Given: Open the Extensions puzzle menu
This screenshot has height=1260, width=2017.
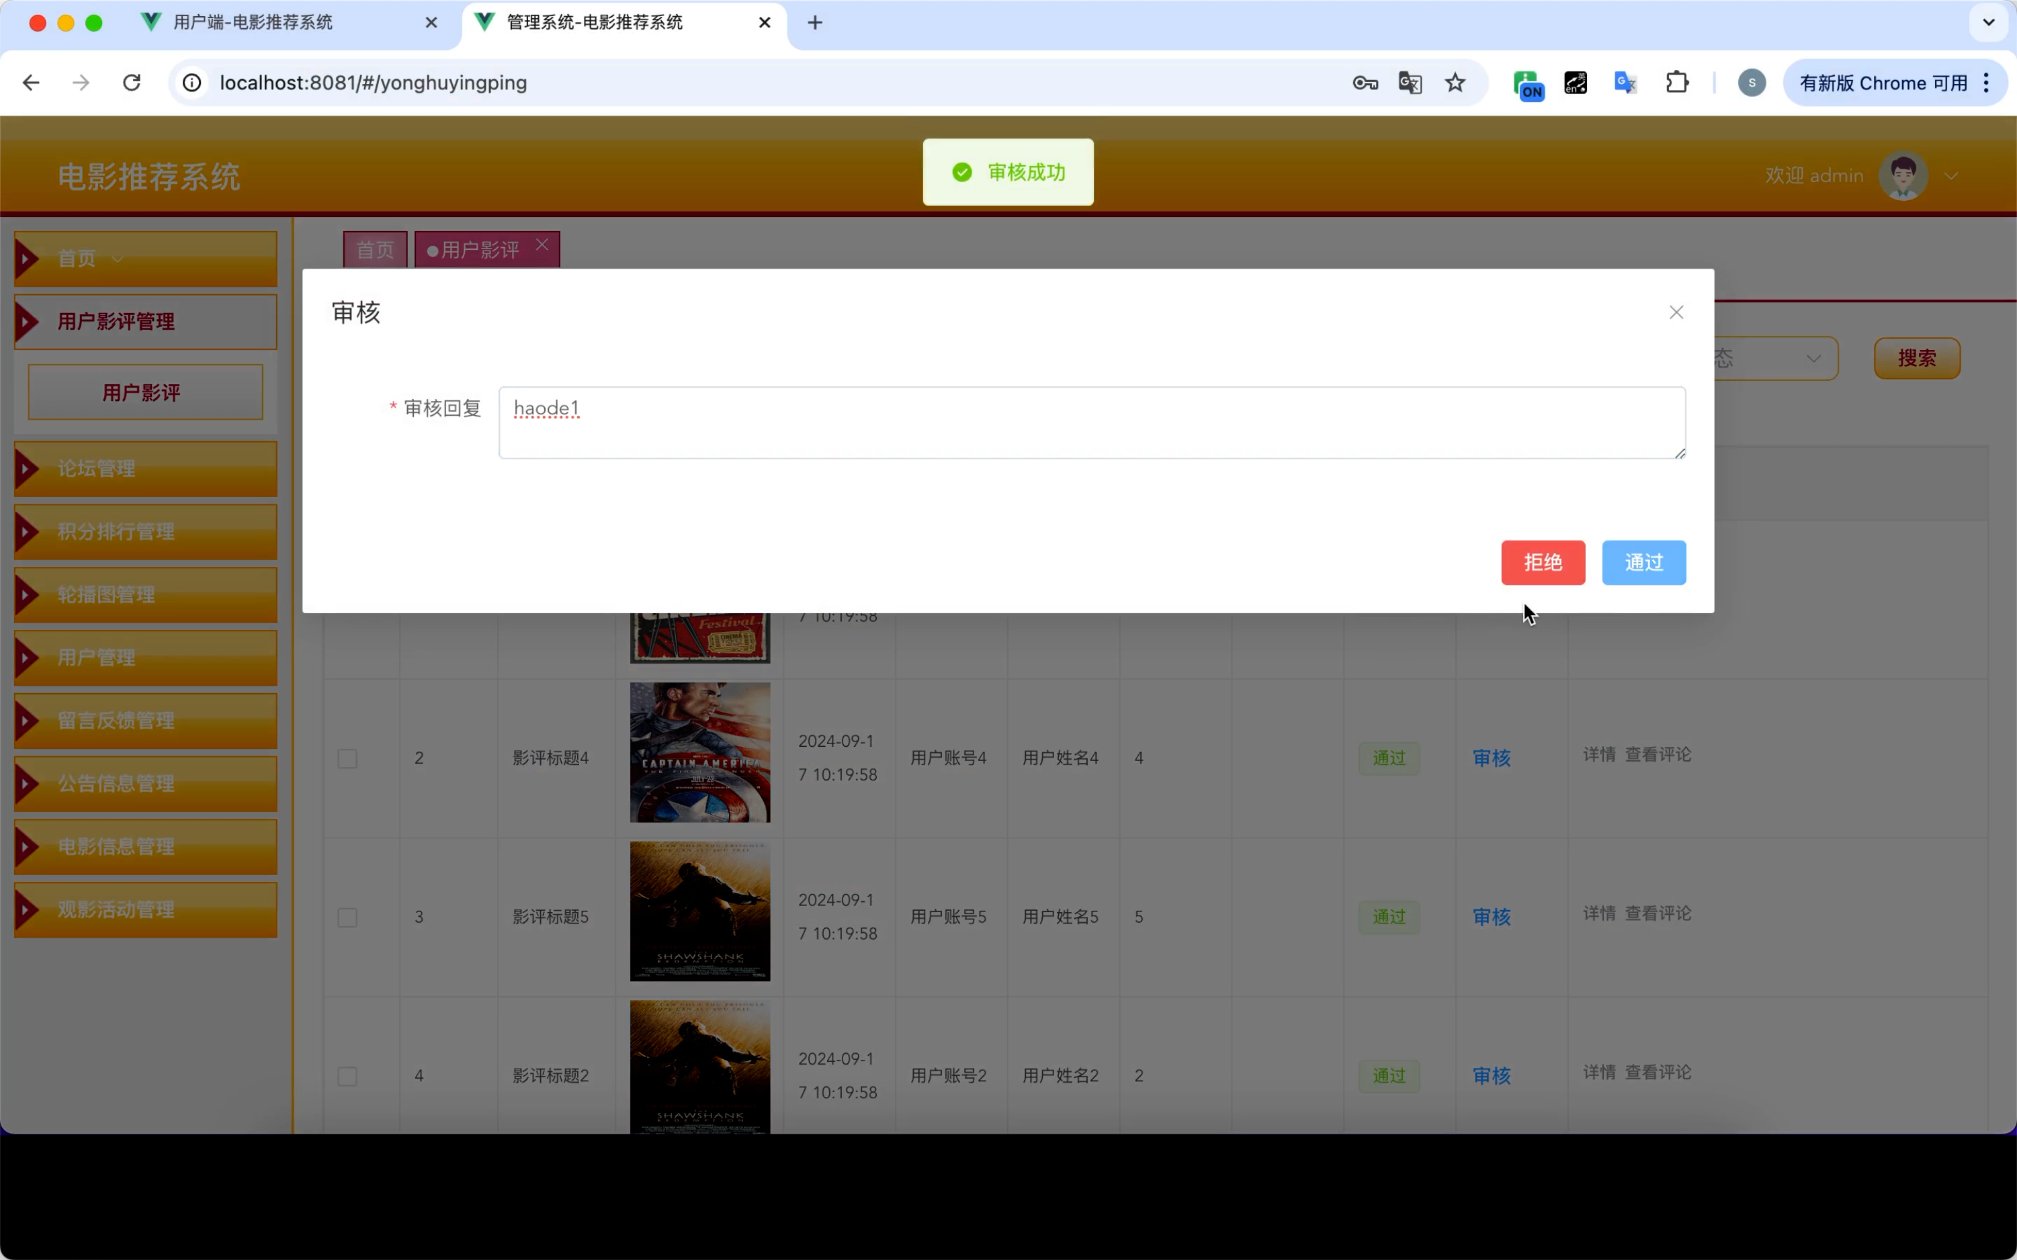Looking at the screenshot, I should pos(1677,83).
